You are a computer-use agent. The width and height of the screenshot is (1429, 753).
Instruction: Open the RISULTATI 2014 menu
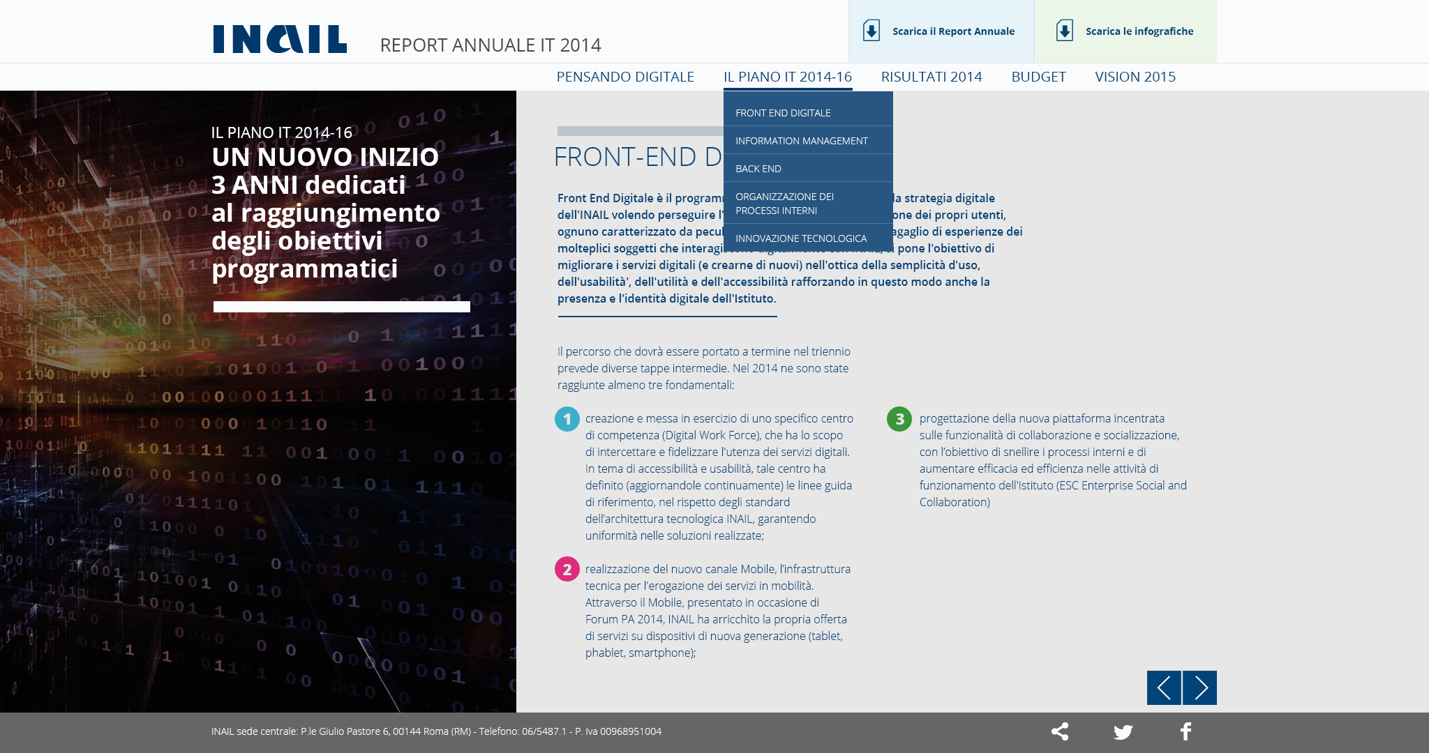[932, 77]
